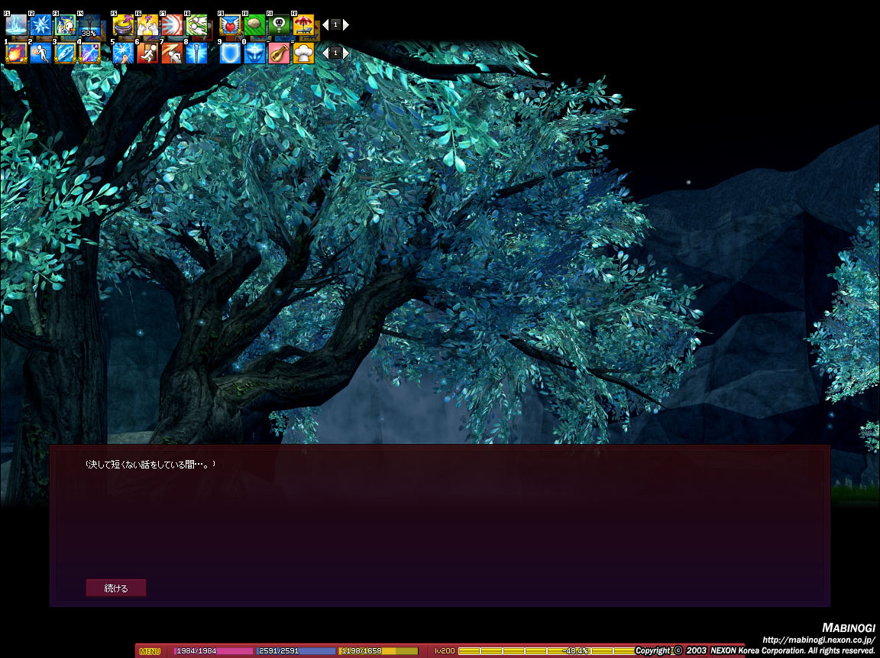Click the skull icon on F11
This screenshot has width=880, height=658.
point(279,25)
